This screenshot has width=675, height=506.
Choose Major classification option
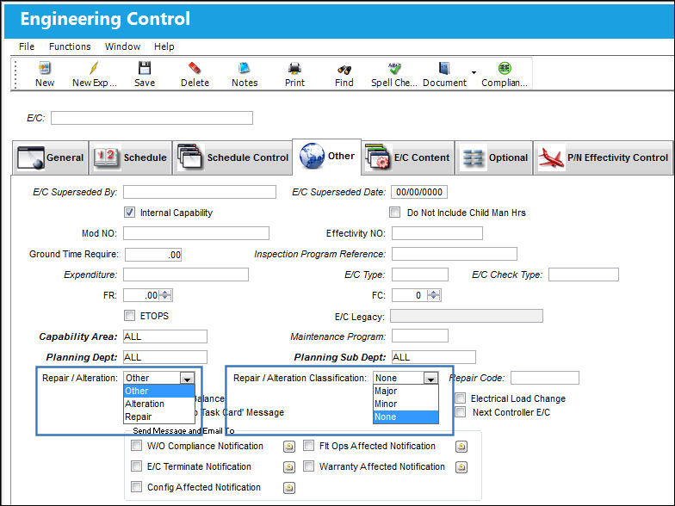click(x=406, y=391)
